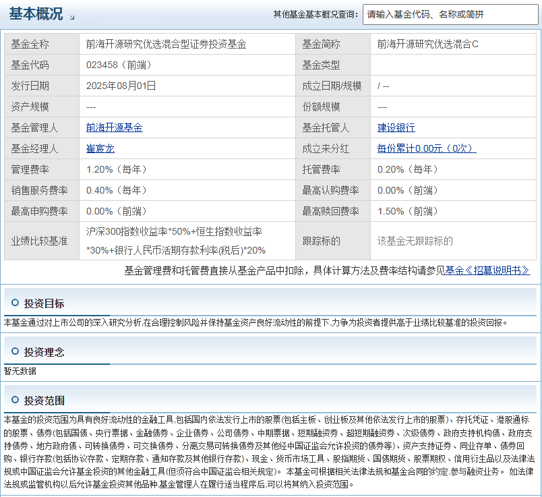Viewport: 542px width, 497px height.
Task: Open fund manager 崔宸龙 link
Action: click(x=100, y=149)
